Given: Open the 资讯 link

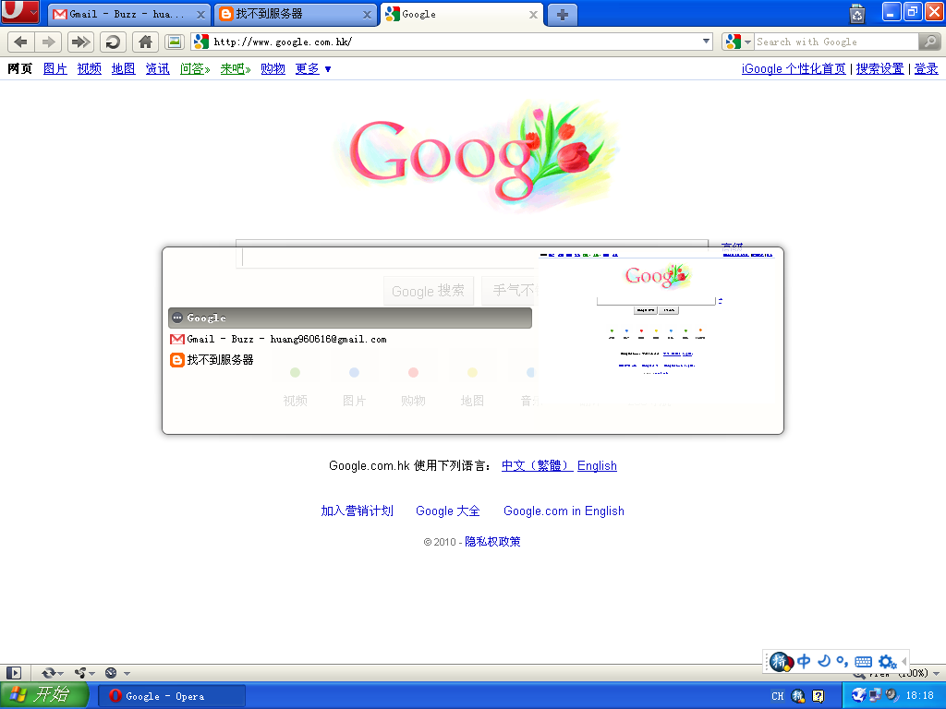Looking at the screenshot, I should tap(157, 68).
